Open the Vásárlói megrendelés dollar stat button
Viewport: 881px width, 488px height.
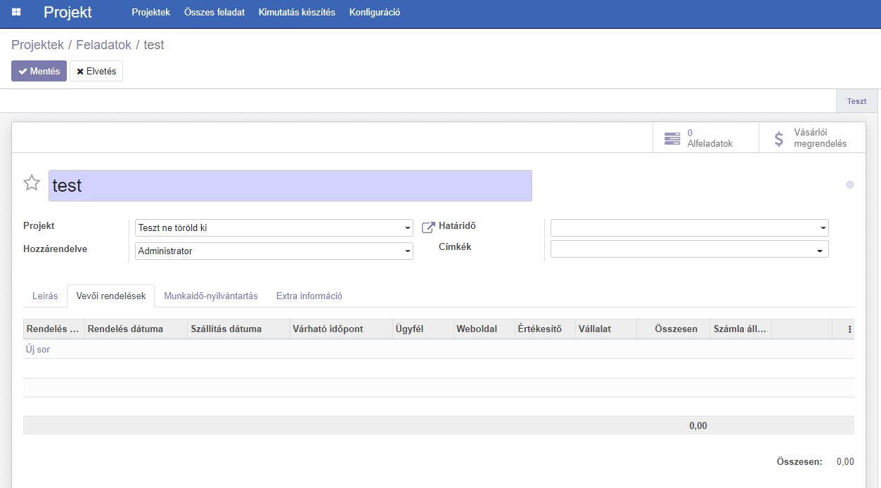[x=812, y=138]
